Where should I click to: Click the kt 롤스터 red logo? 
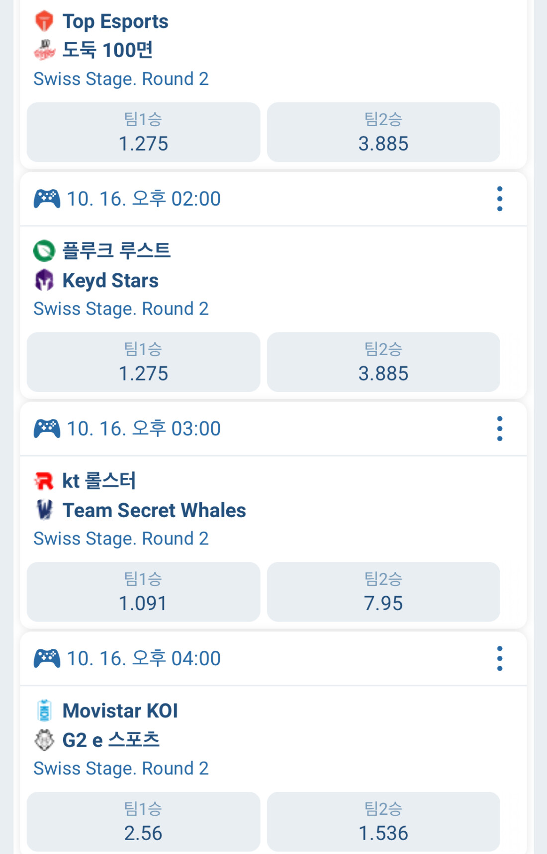[44, 480]
